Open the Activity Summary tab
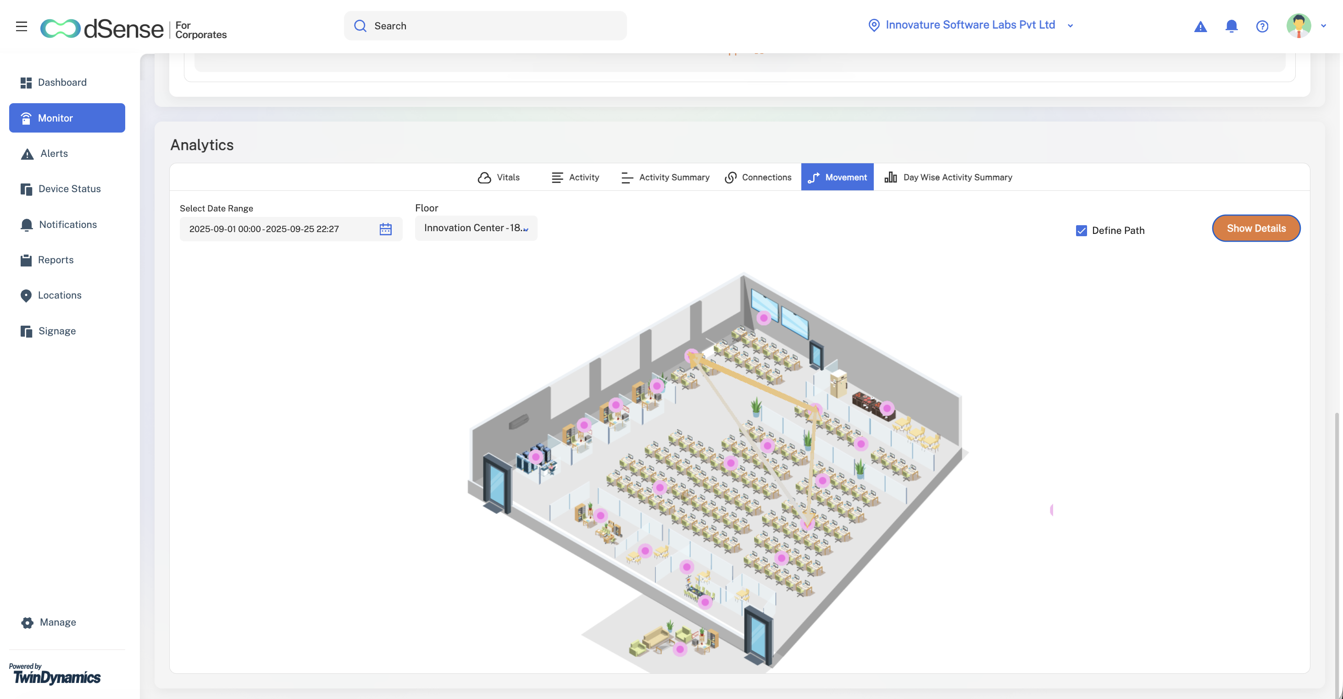The image size is (1343, 699). [x=665, y=177]
